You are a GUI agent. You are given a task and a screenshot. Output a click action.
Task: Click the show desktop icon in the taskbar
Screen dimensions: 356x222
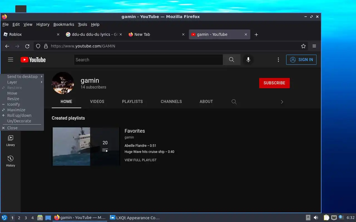point(48,218)
